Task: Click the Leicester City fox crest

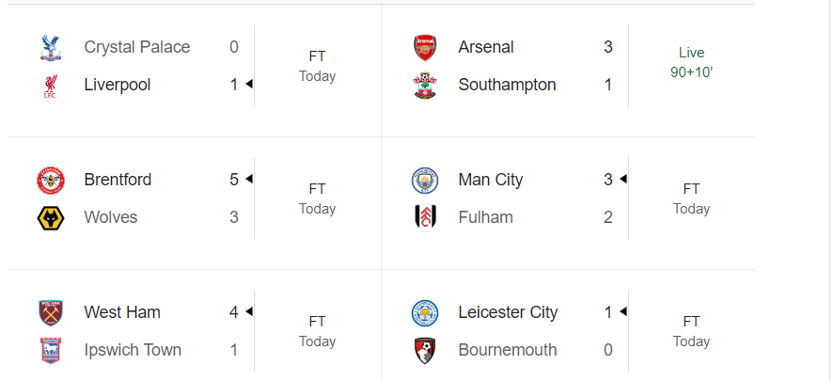Action: point(425,312)
